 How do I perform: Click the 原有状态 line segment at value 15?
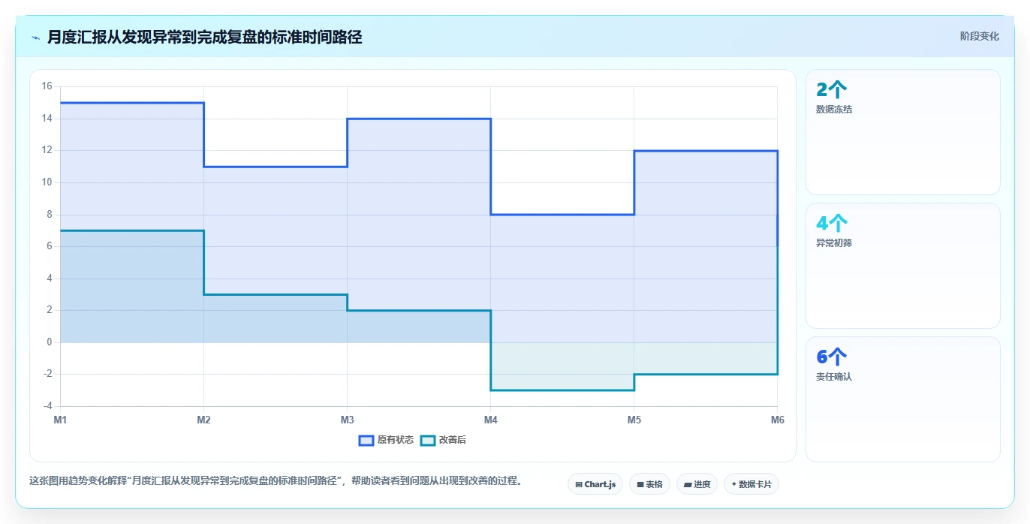(131, 103)
